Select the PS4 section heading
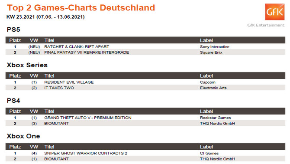The height and width of the screenshot is (164, 290). click(13, 101)
